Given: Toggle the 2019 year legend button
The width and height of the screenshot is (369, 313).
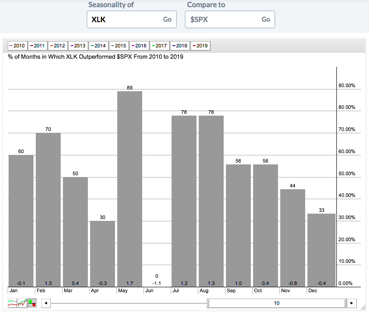Looking at the screenshot, I should click(200, 46).
